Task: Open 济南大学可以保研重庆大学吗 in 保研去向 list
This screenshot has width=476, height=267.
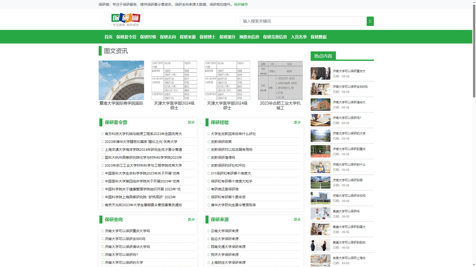Action: (127, 231)
